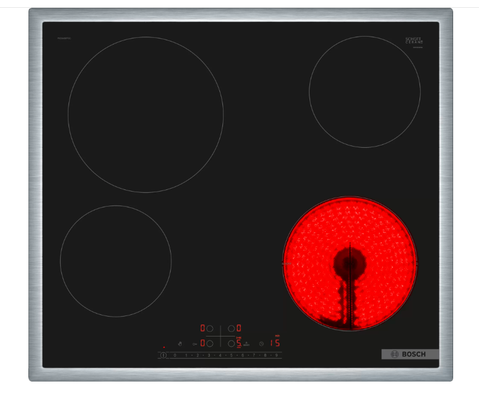
Task: Click the rear-left zone display showing 0
Action: click(203, 328)
